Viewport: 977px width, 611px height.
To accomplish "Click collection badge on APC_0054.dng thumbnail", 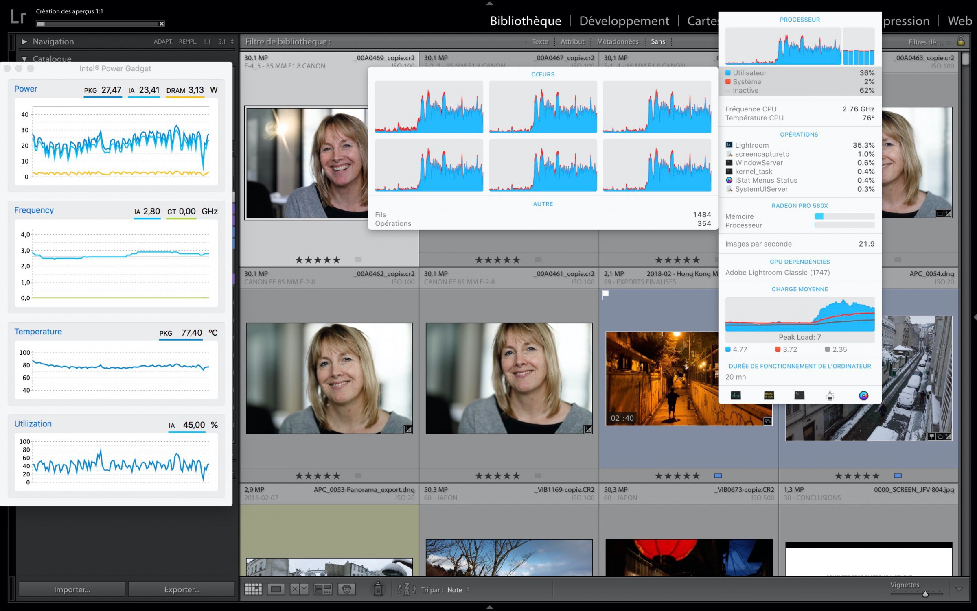I will 940,436.
